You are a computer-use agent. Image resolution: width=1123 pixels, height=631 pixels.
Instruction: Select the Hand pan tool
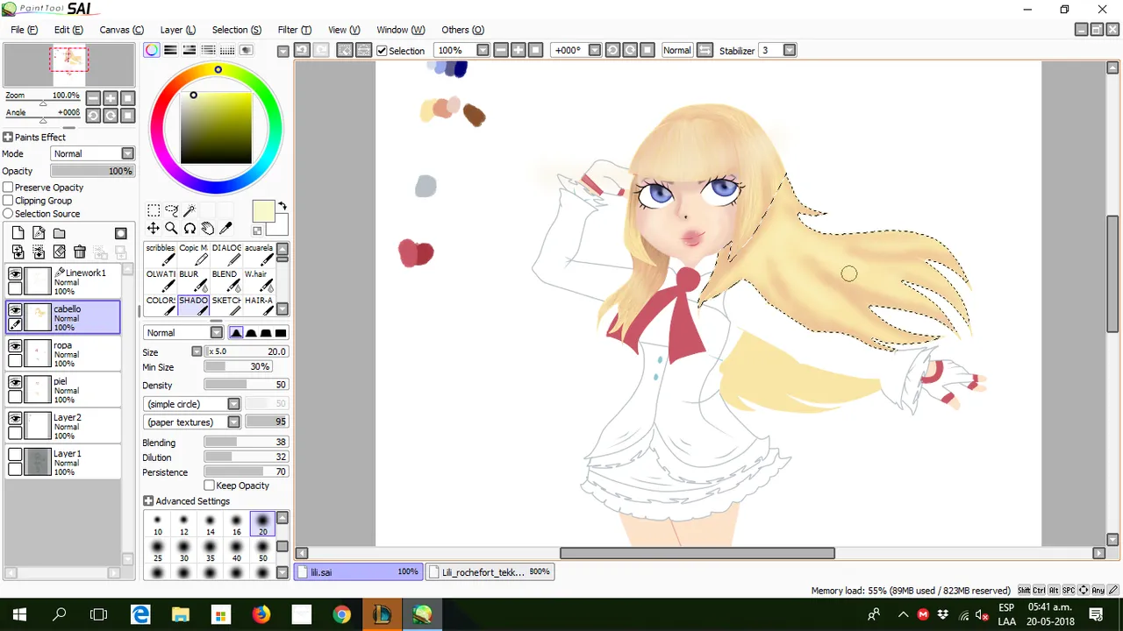207,228
